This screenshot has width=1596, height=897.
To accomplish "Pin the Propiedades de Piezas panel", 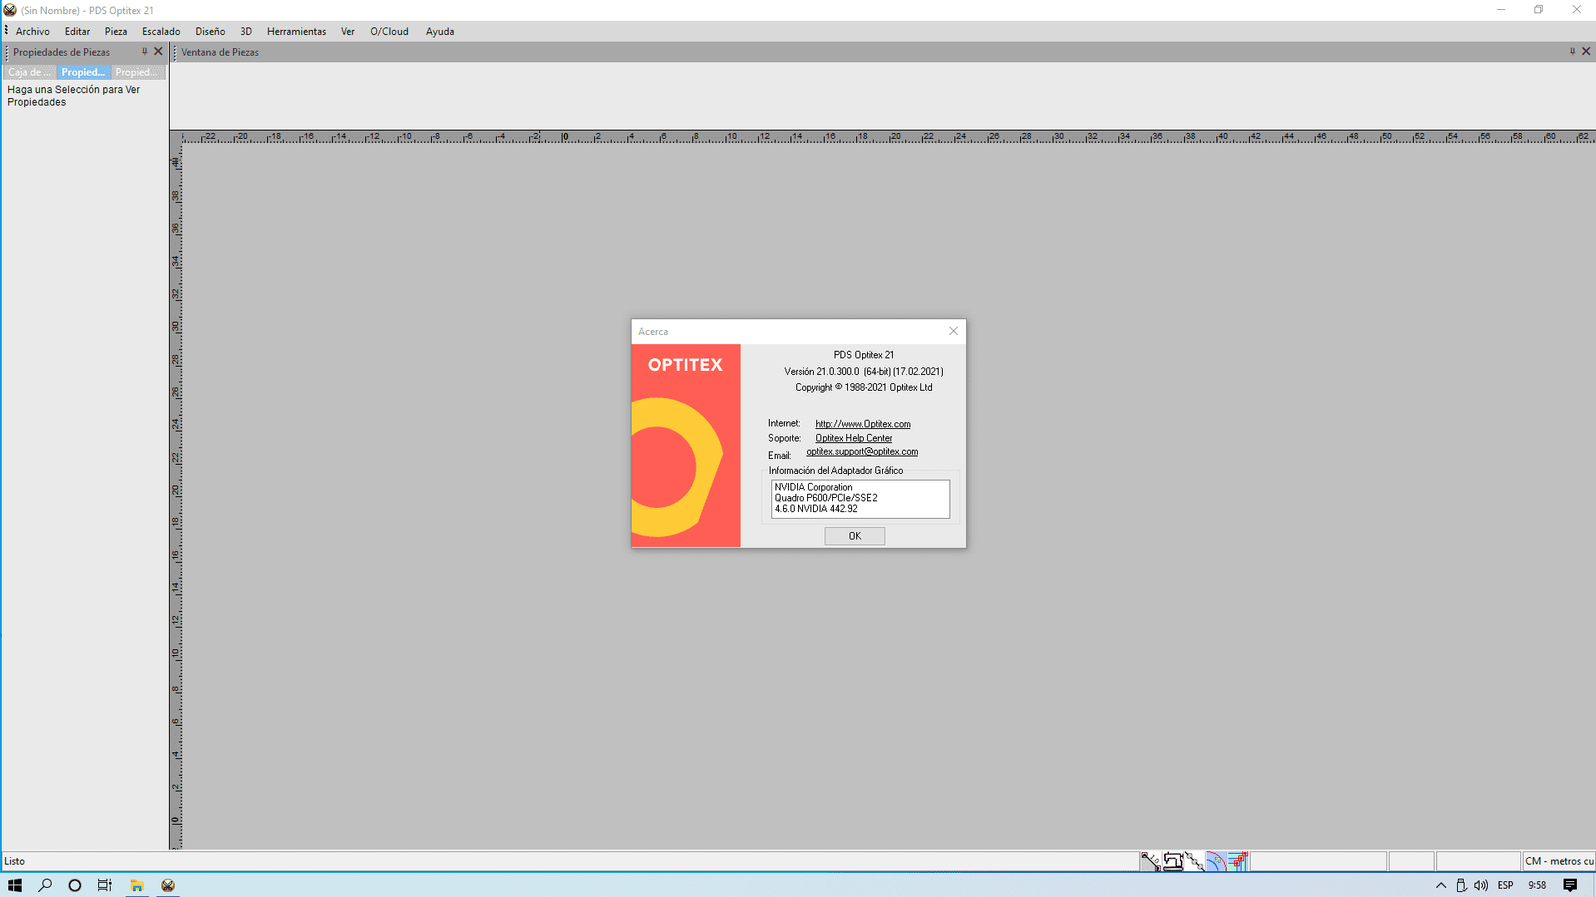I will coord(144,52).
